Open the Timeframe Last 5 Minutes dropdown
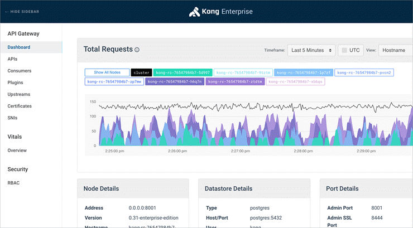The width and height of the screenshot is (413, 228). 311,50
